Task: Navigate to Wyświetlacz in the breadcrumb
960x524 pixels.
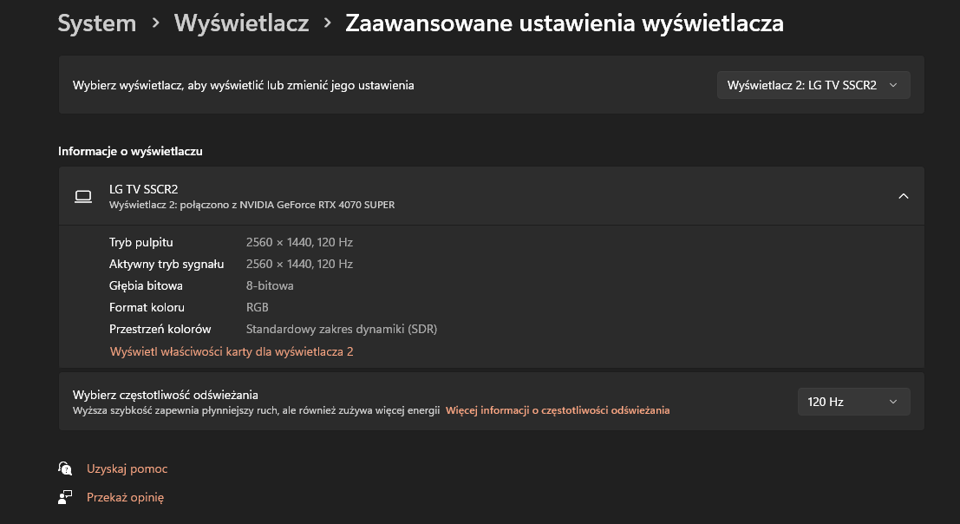Action: click(x=241, y=23)
